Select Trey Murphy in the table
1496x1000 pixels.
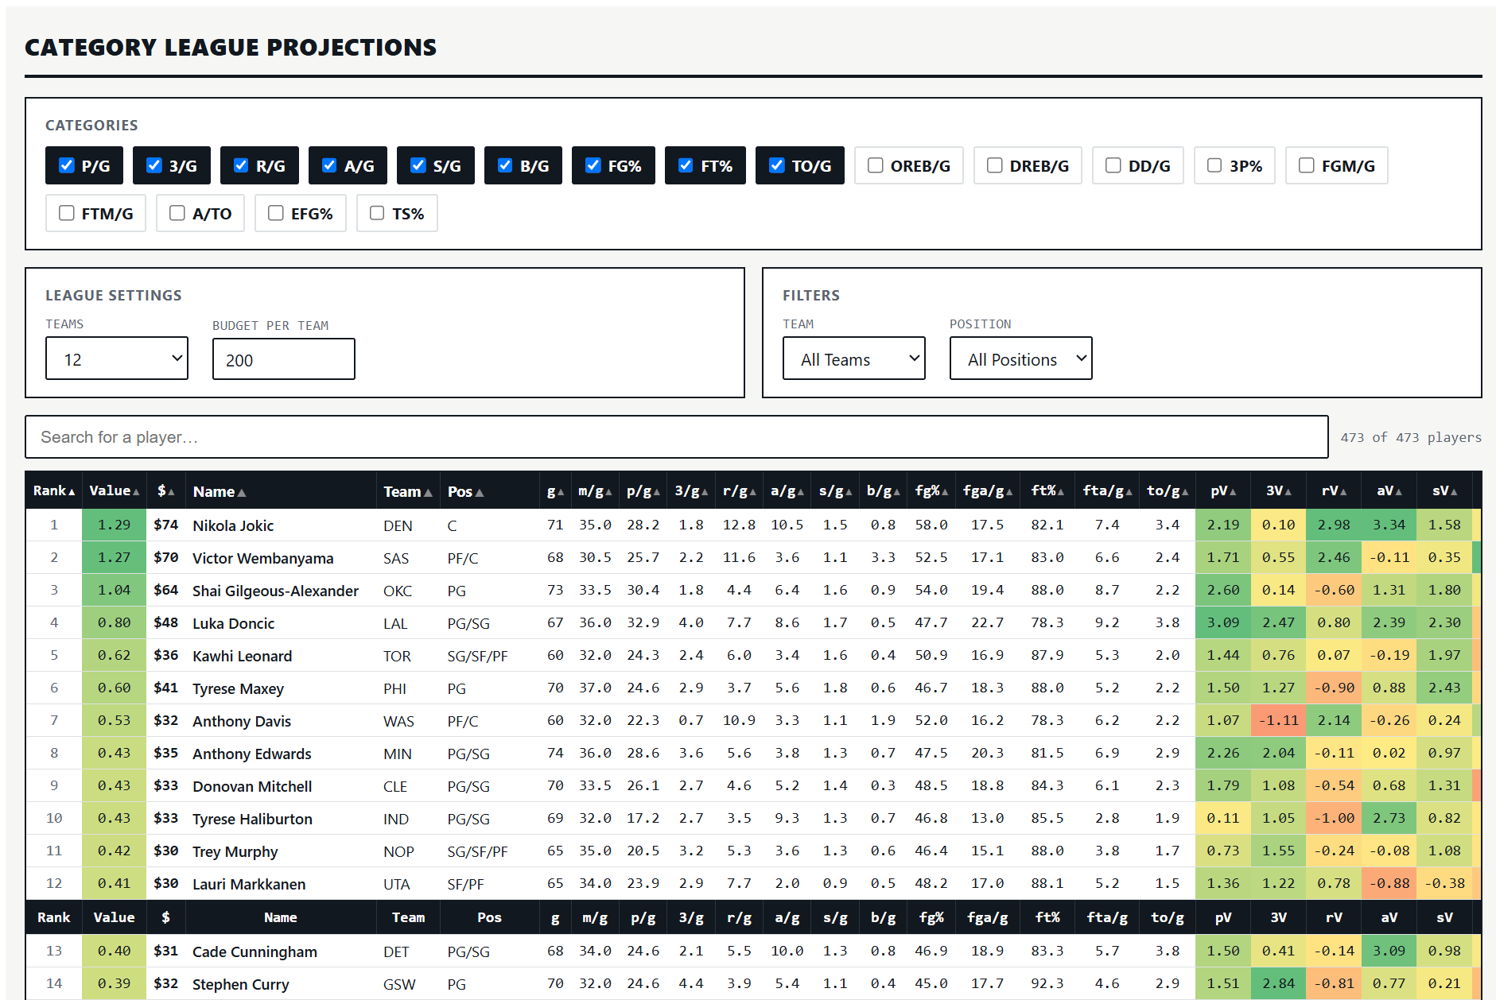point(235,851)
